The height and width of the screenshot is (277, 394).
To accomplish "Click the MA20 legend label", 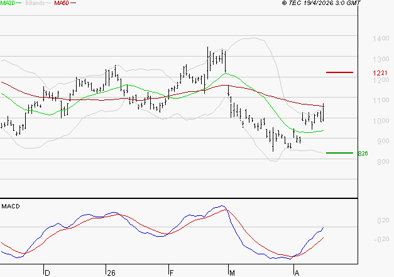I will [x=7, y=4].
